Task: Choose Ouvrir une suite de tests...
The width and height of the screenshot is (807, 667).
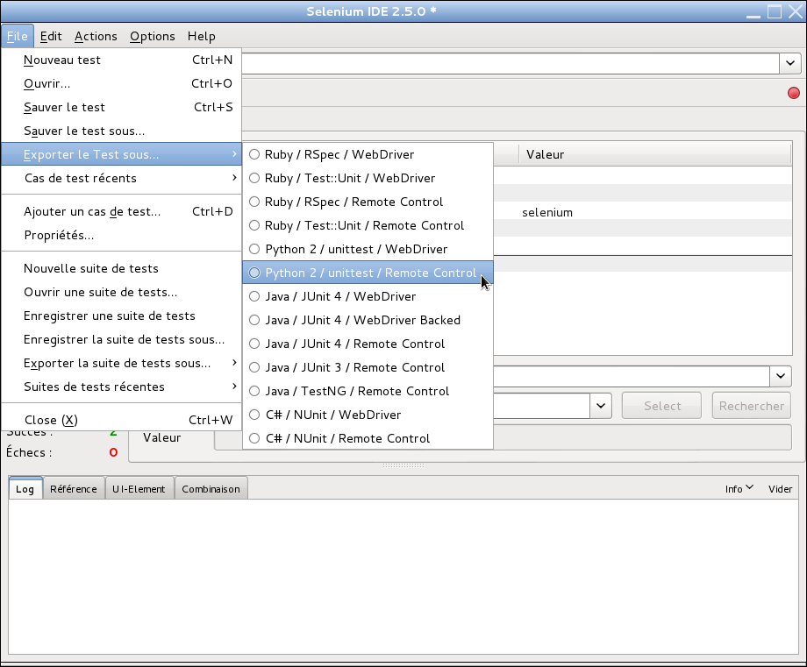Action: coord(121,292)
